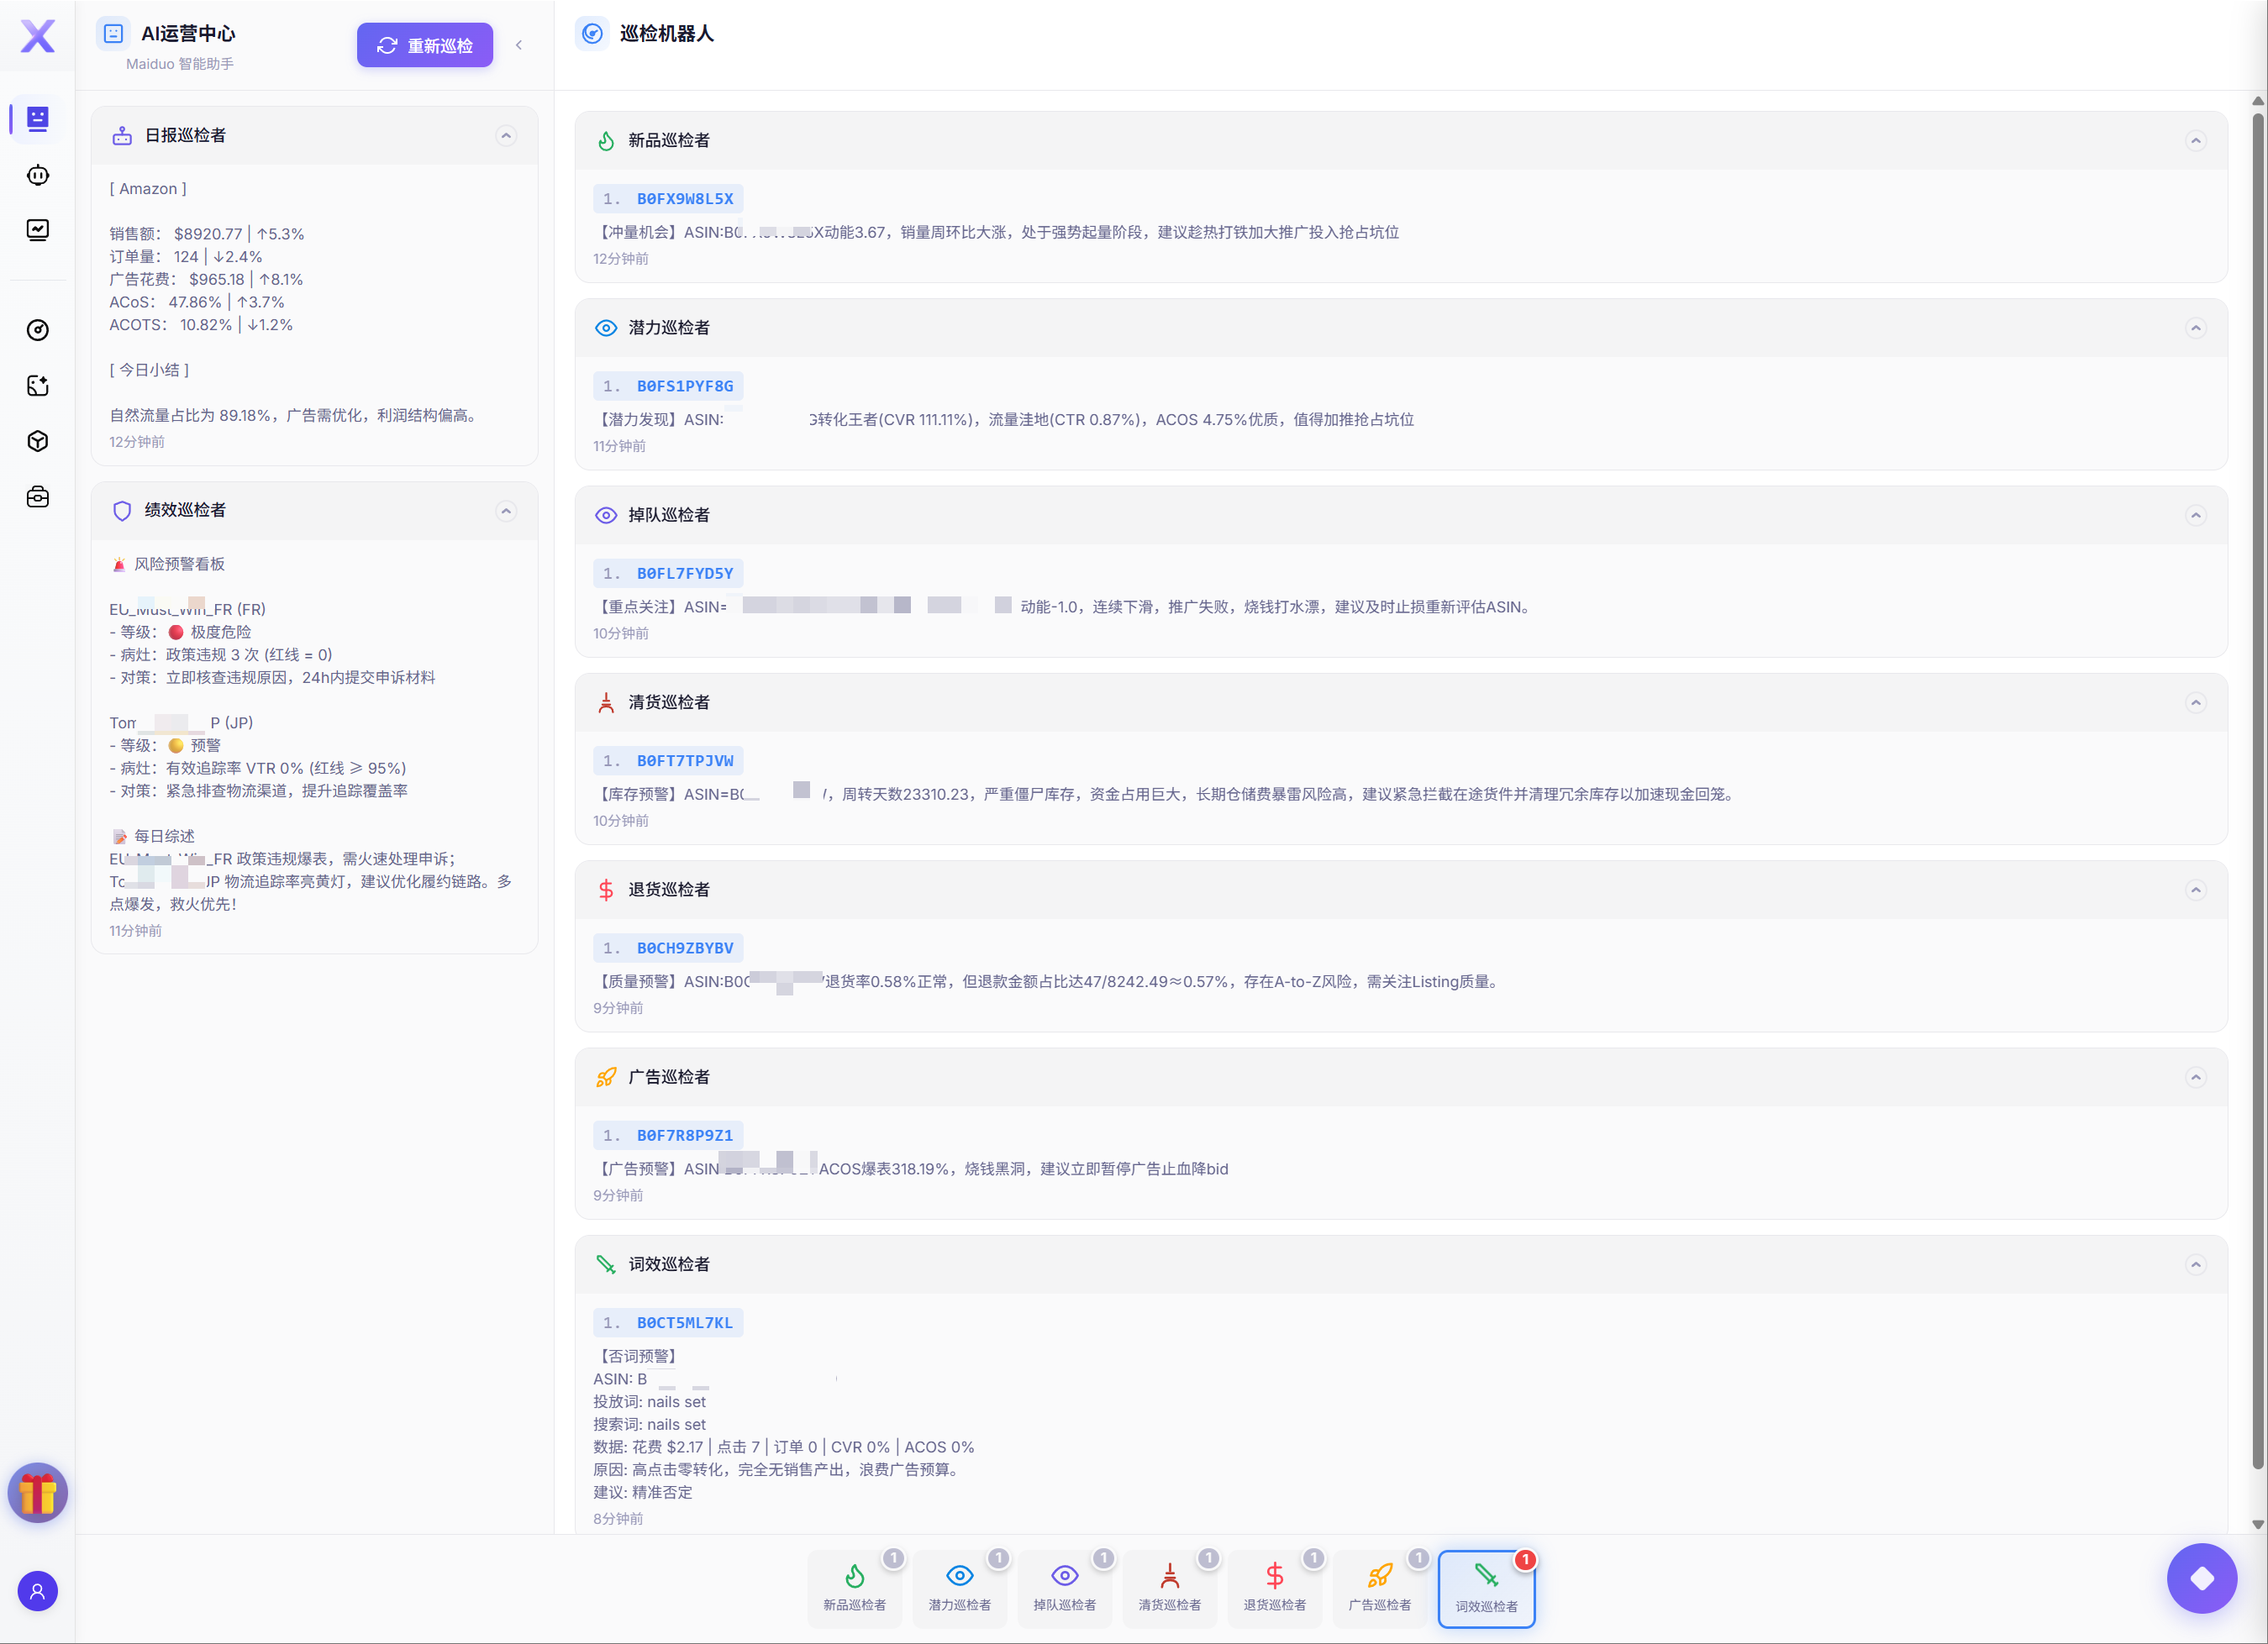Click the user avatar icon

(37, 1591)
